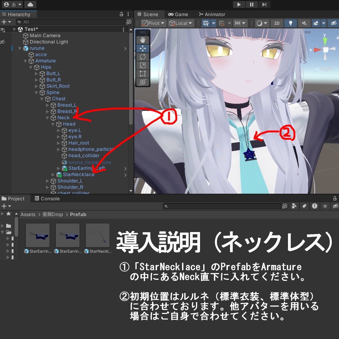Activate the Move tool
Viewport: 339px width, 339px height.
click(x=142, y=48)
